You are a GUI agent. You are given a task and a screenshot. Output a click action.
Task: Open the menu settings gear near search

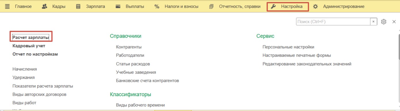click(x=384, y=22)
